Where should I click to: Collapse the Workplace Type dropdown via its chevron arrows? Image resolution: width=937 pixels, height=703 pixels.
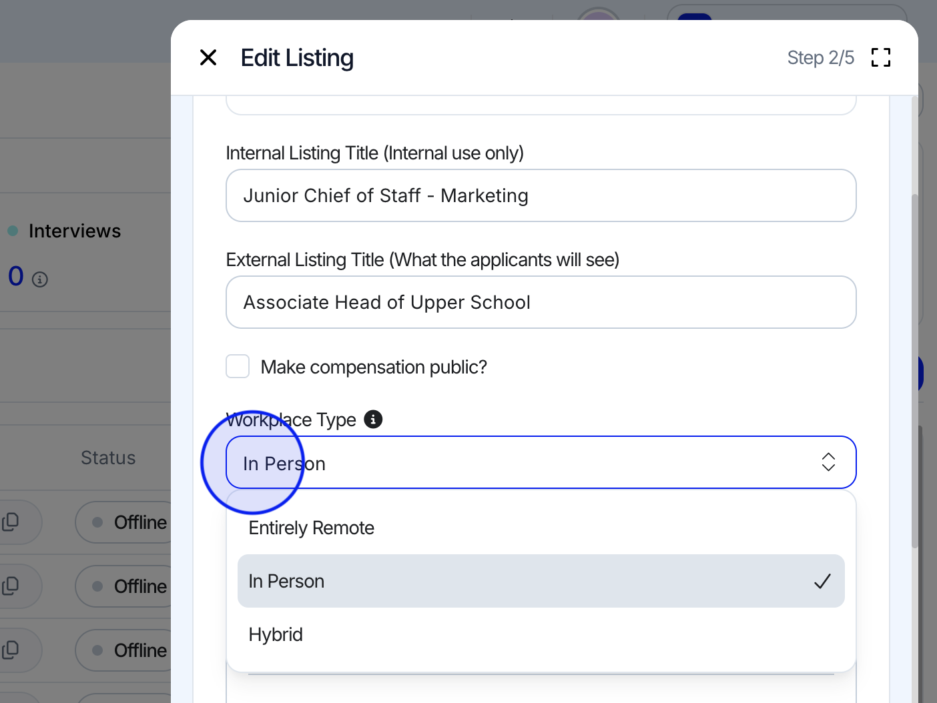point(828,462)
